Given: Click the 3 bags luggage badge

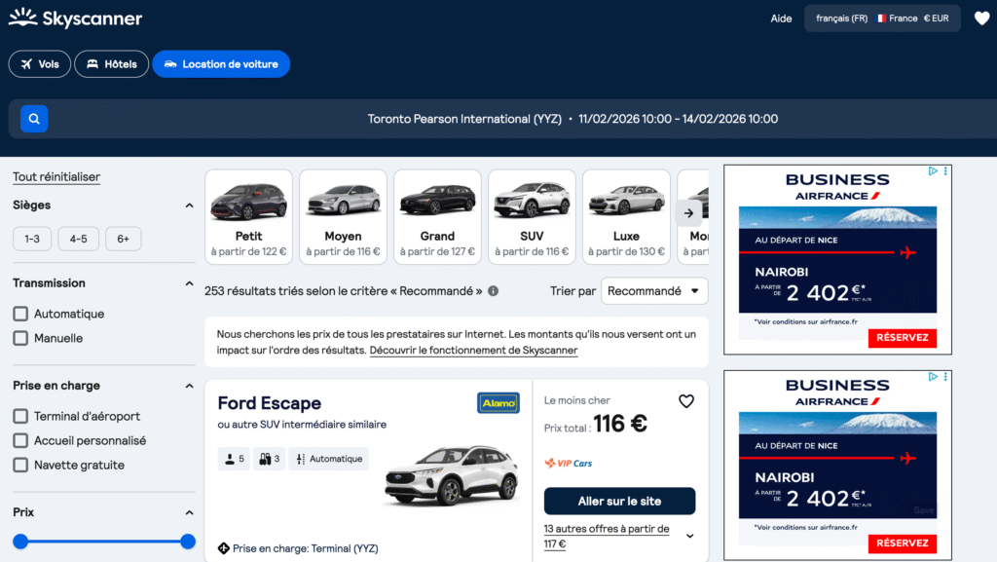Looking at the screenshot, I should coord(269,459).
